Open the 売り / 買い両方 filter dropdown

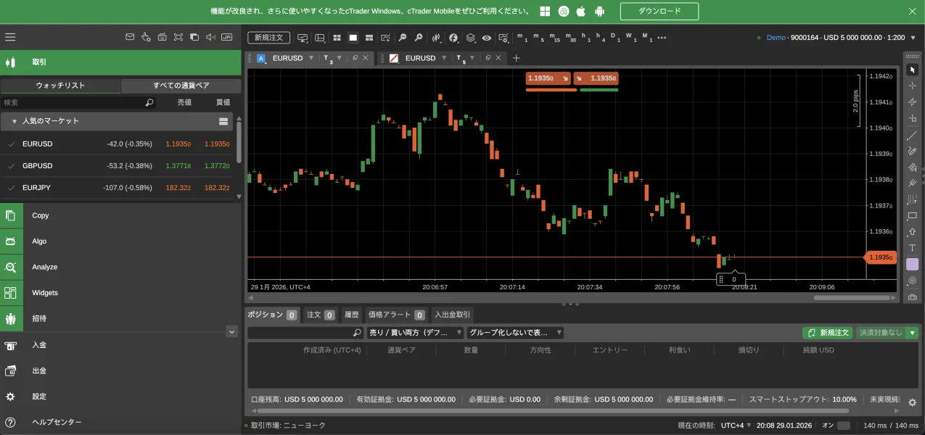pyautogui.click(x=416, y=333)
